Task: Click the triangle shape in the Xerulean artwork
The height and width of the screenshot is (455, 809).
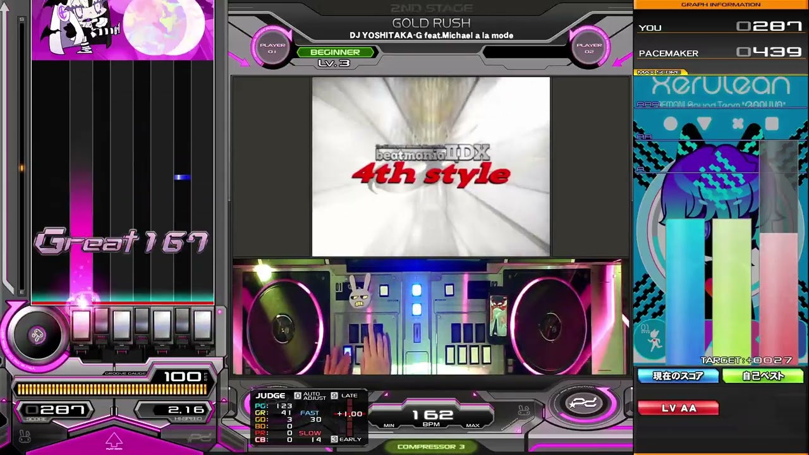Action: click(704, 123)
